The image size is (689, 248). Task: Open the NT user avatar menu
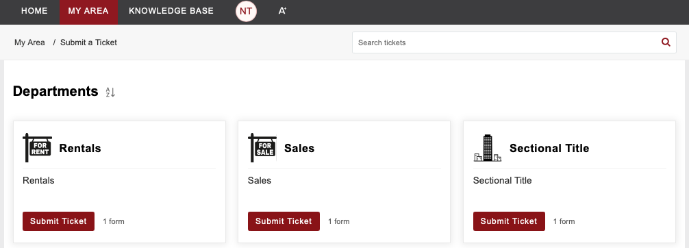pos(246,12)
